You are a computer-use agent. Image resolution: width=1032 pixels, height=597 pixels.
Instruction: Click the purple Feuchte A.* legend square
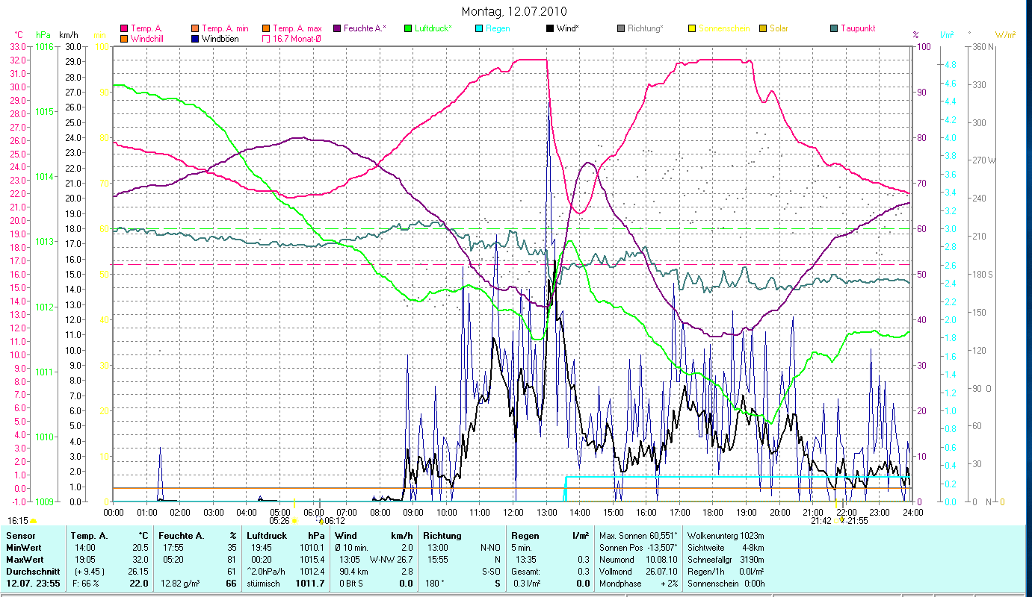tap(336, 28)
